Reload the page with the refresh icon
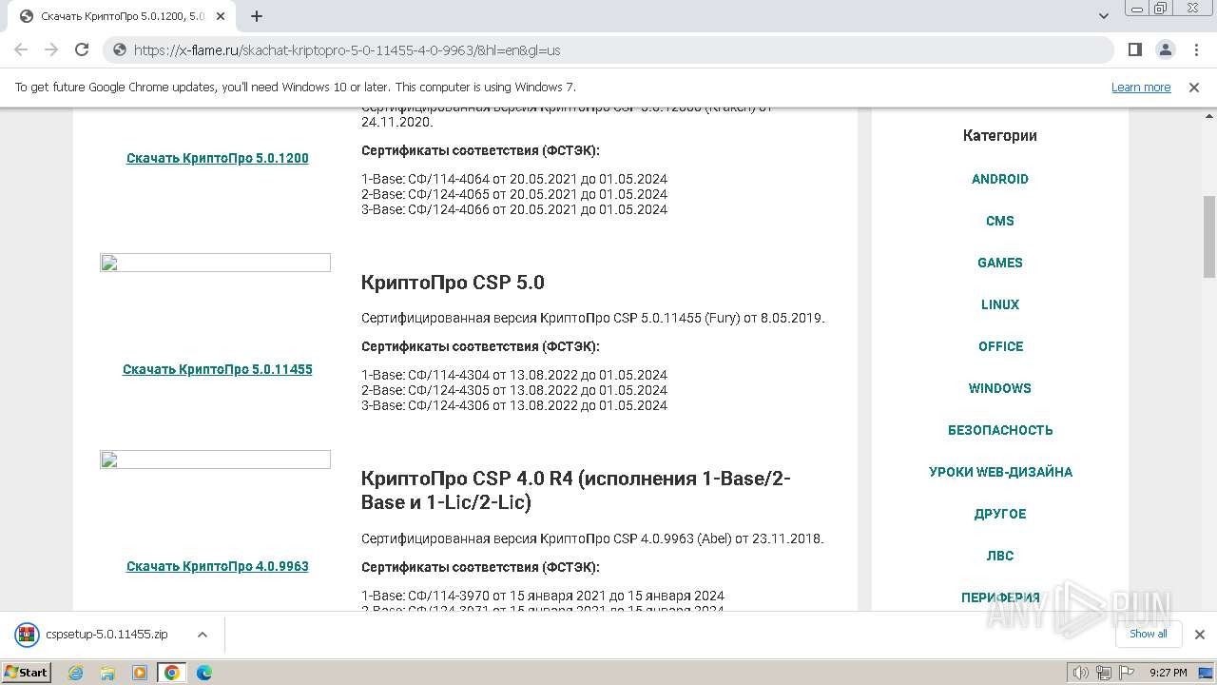Viewport: 1217px width, 685px height. tap(82, 49)
